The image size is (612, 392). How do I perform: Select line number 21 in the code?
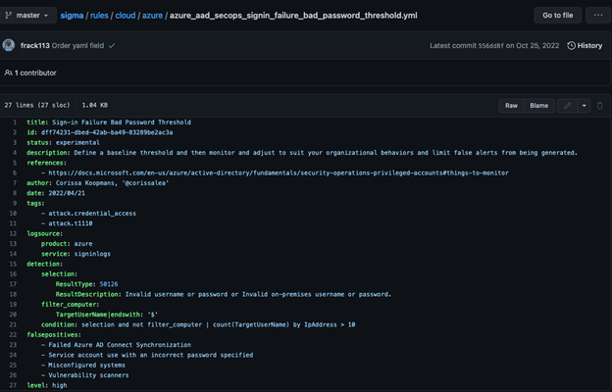[14, 324]
